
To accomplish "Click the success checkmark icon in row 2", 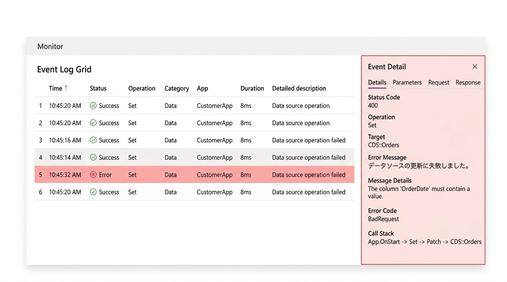I will [x=93, y=123].
